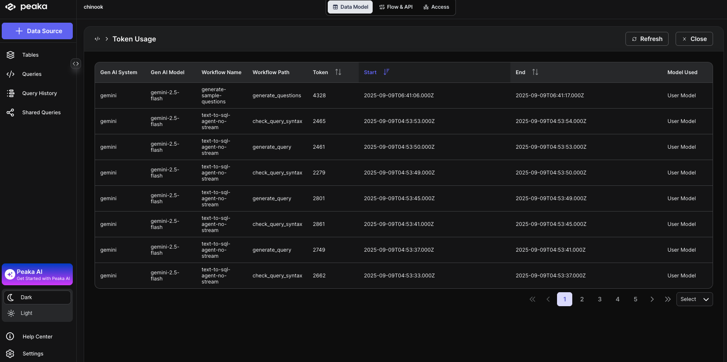This screenshot has width=727, height=362.
Task: Click the chinook project name
Action: click(x=93, y=7)
